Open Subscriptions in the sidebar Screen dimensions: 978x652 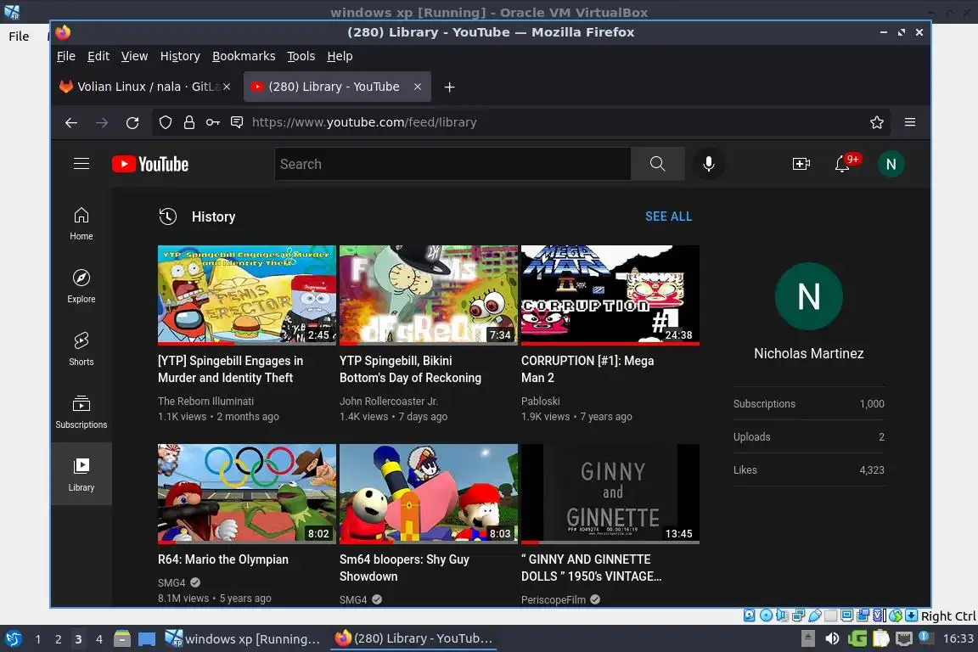click(x=81, y=411)
